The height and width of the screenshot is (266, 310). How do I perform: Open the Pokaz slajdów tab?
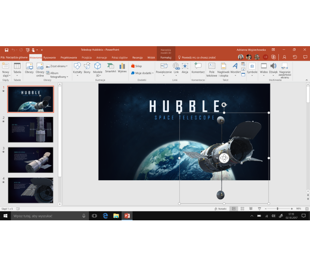click(x=120, y=58)
